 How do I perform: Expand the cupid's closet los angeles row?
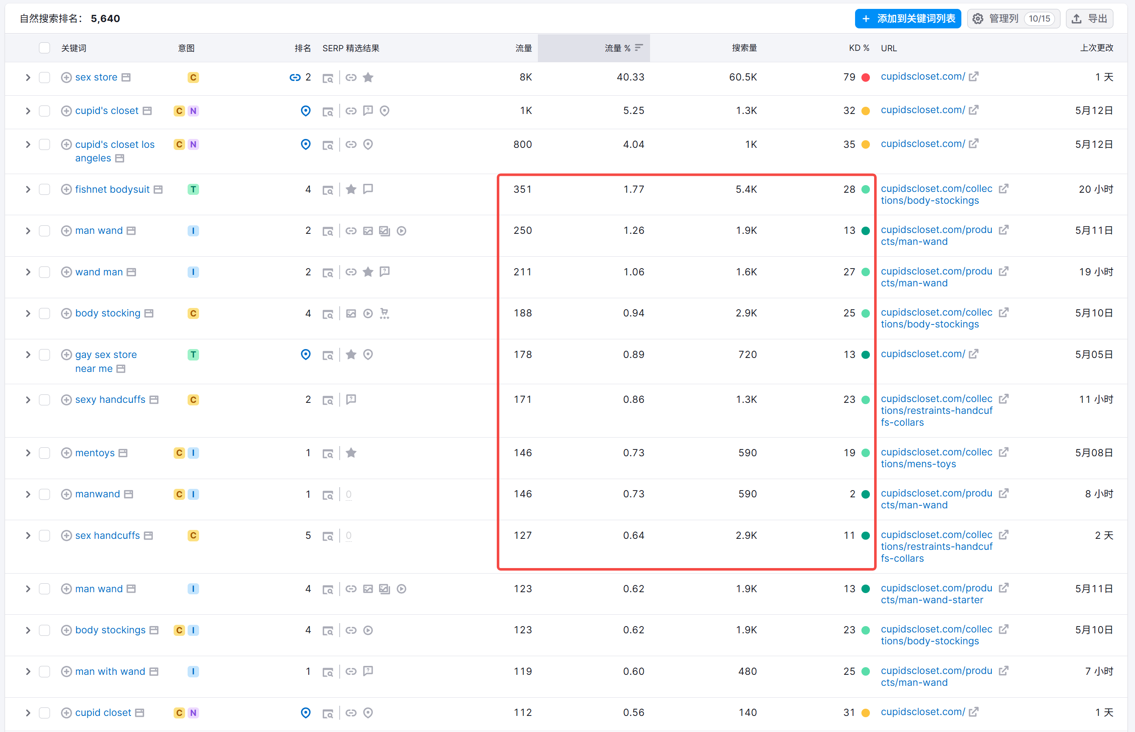(28, 144)
